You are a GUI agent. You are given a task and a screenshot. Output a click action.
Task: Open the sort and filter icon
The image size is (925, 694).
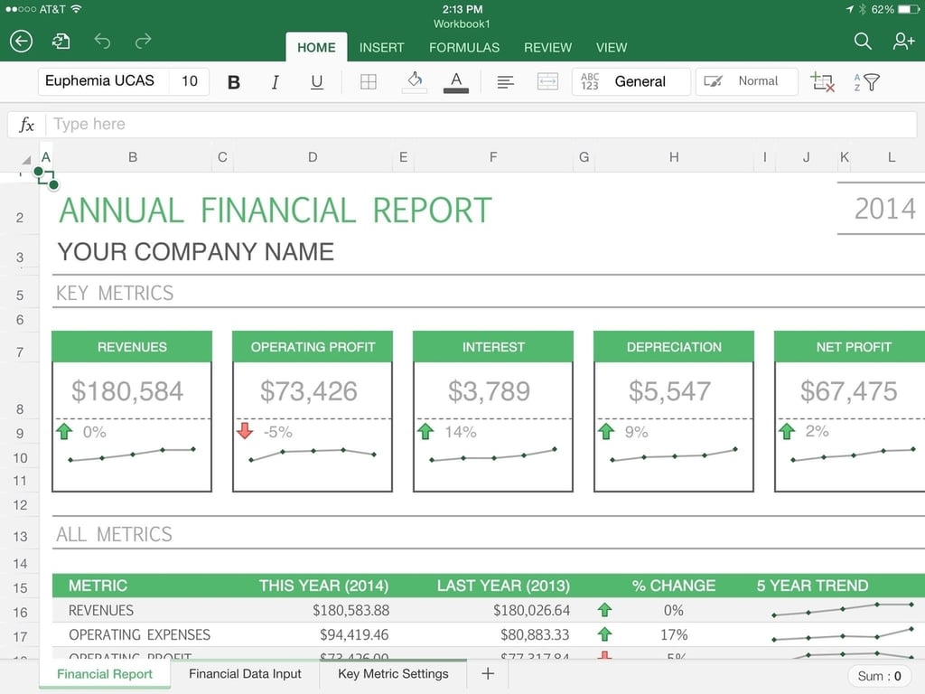click(x=867, y=81)
